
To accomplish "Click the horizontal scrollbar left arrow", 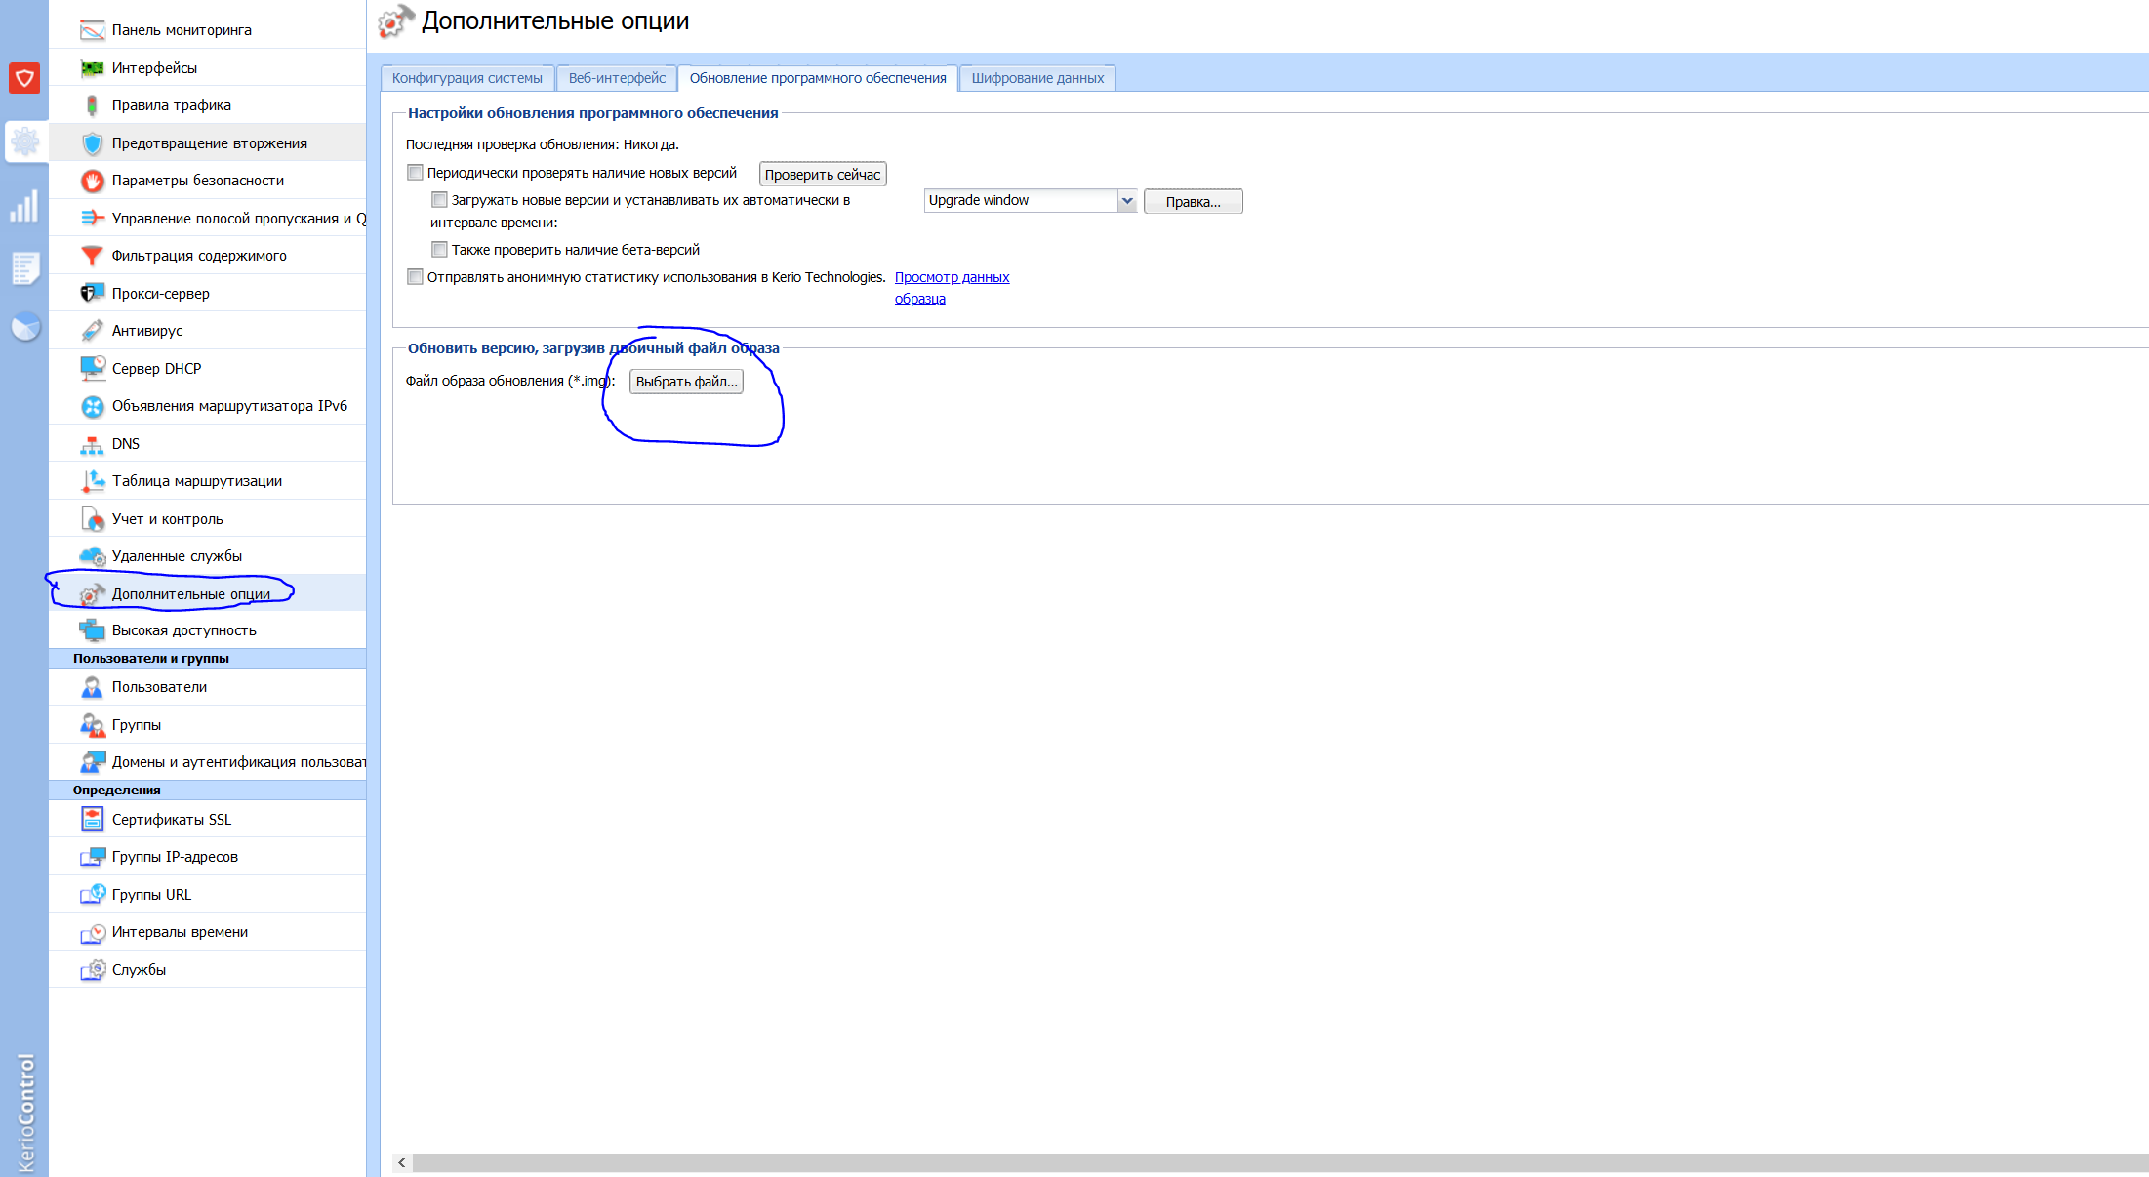I will 402,1163.
